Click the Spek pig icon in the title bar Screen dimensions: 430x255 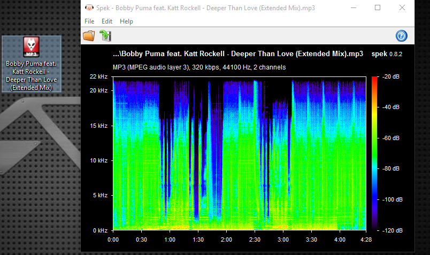point(89,7)
